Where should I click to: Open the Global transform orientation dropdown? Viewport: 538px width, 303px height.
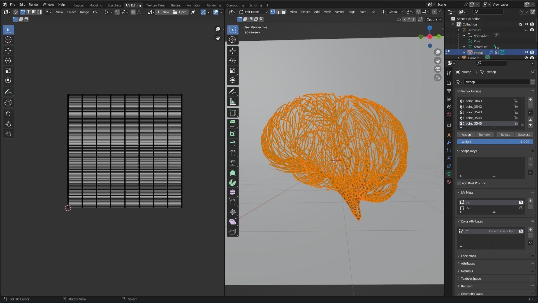click(393, 12)
